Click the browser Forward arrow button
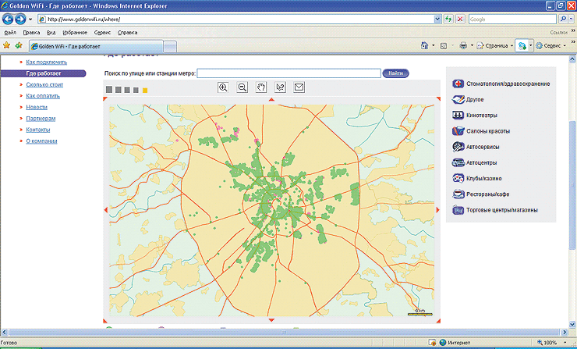The image size is (577, 349). coord(20,19)
